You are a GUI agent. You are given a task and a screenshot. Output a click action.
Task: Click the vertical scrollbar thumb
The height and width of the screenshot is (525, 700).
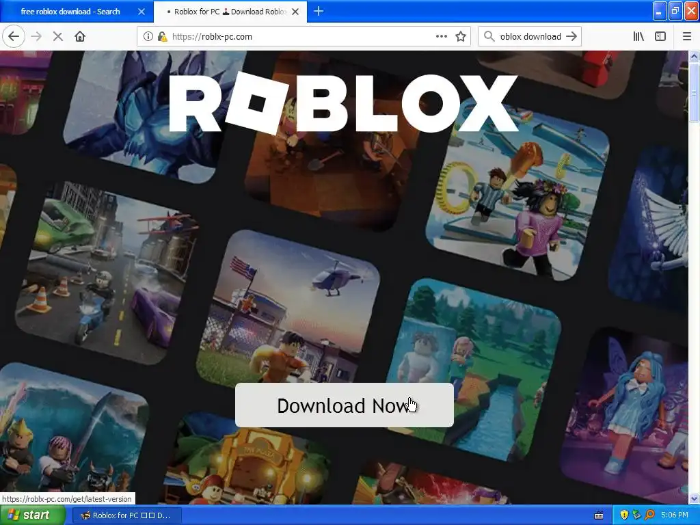click(694, 92)
